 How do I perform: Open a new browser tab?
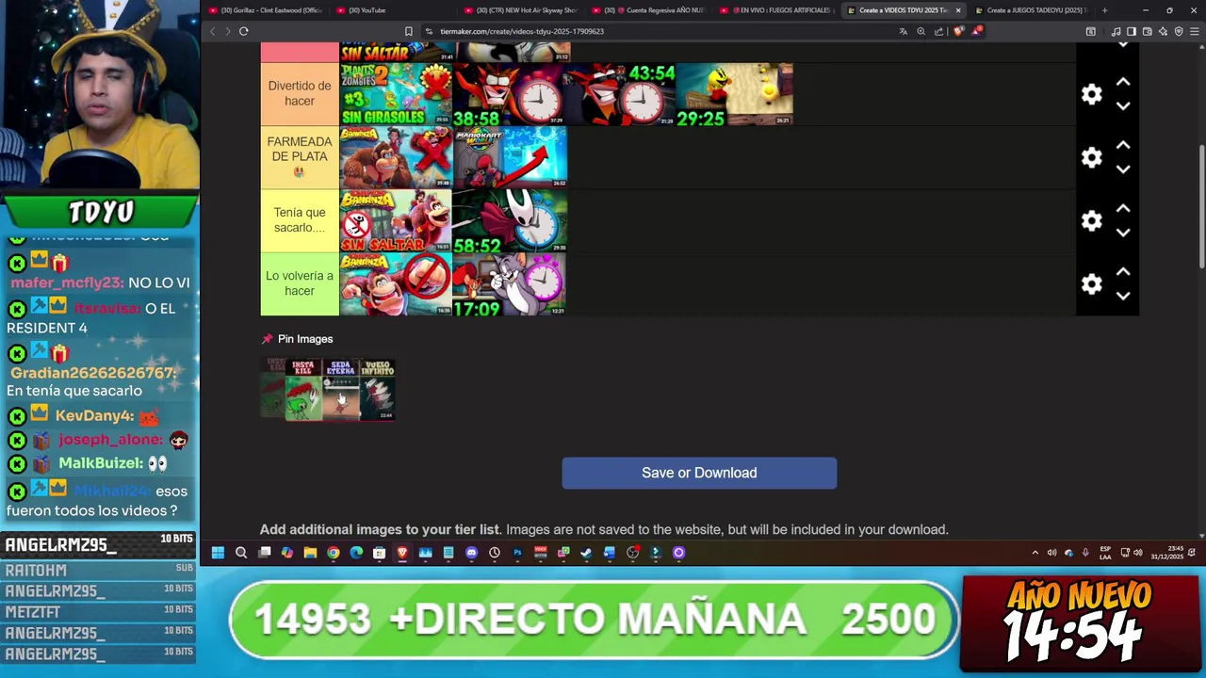[1104, 10]
